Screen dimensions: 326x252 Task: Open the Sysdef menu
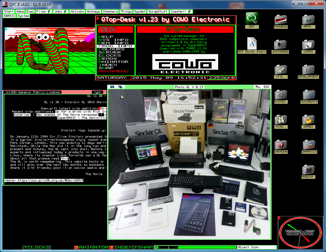pos(140,12)
